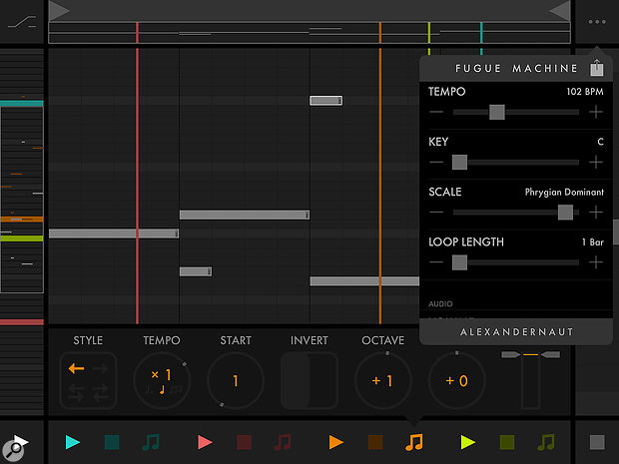Click the Audio section label

[x=440, y=303]
